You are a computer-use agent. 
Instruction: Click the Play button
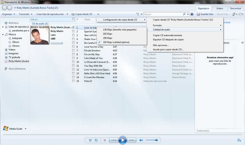(x=123, y=140)
